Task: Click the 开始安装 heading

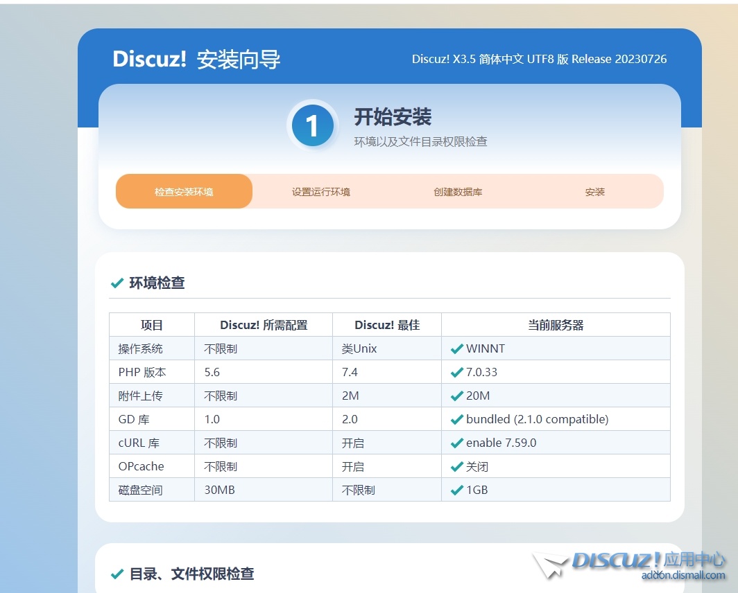Action: [393, 116]
